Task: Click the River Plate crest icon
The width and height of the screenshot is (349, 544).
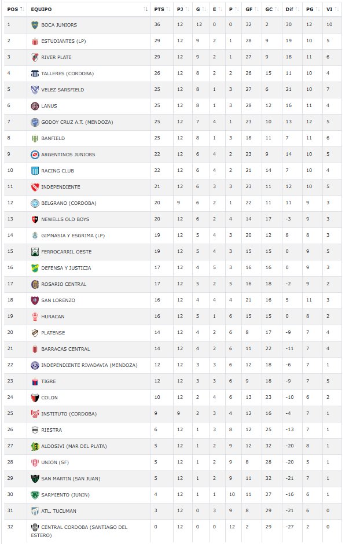Action: pos(35,57)
